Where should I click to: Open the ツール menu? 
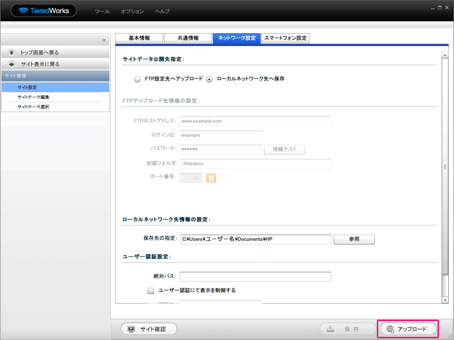point(102,12)
